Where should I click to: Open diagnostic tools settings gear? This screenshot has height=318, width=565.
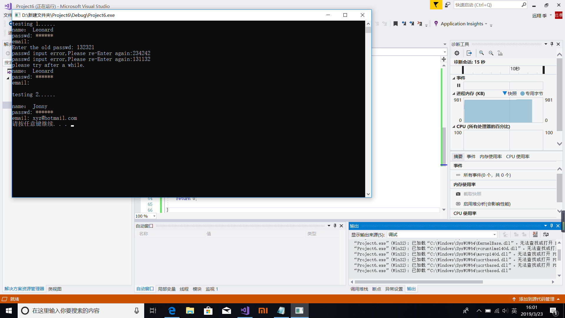[457, 53]
